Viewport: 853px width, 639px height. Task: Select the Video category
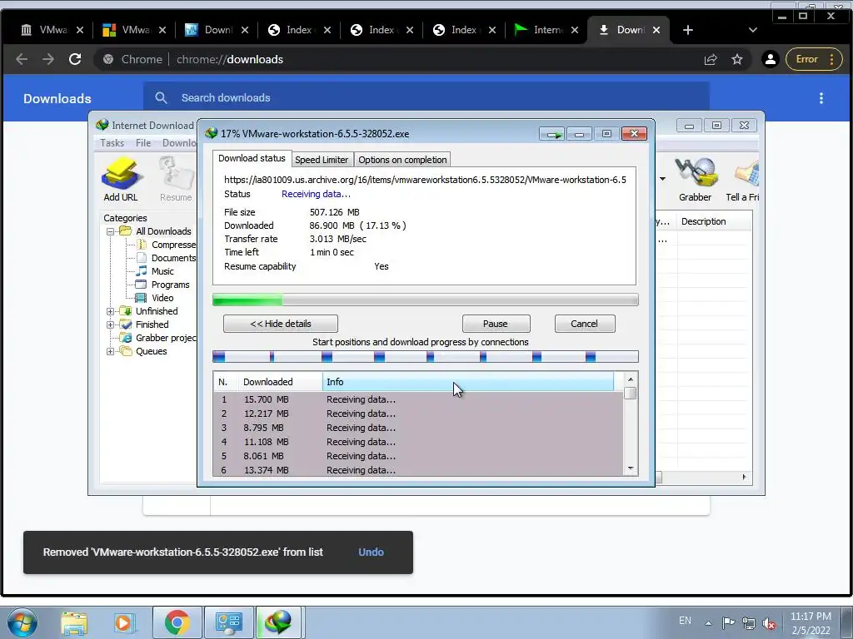point(155,298)
